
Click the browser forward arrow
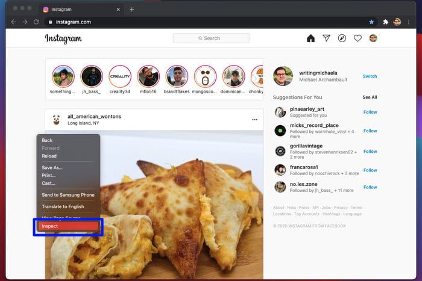pyautogui.click(x=25, y=22)
